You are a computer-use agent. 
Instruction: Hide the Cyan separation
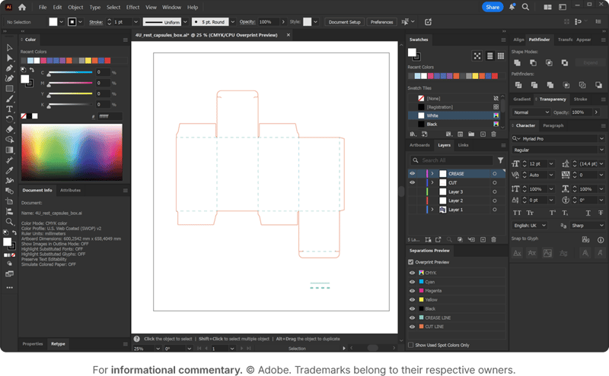coord(412,282)
